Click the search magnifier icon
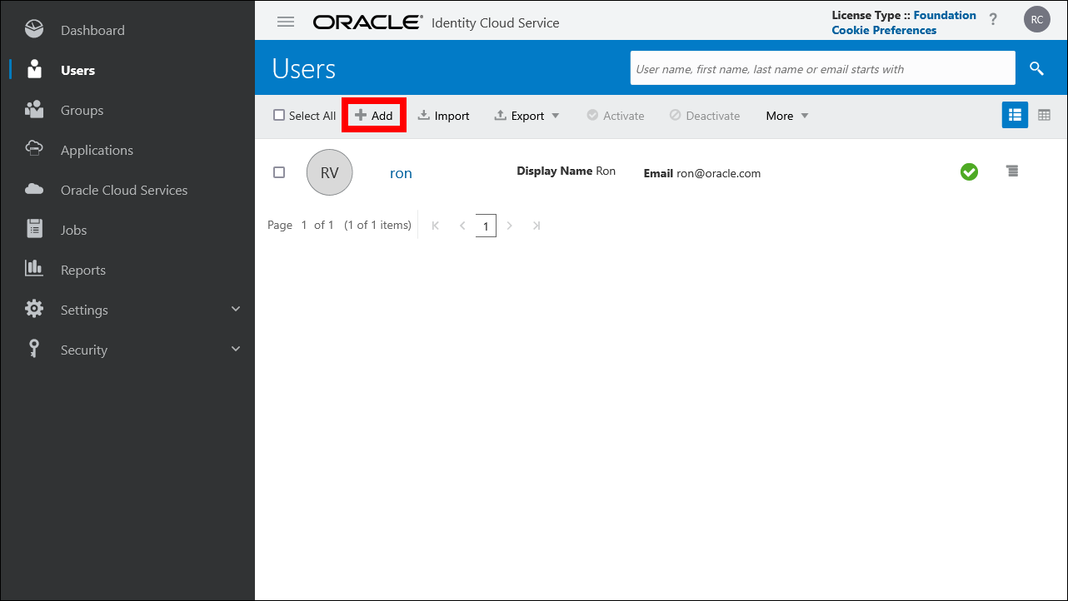 tap(1036, 68)
